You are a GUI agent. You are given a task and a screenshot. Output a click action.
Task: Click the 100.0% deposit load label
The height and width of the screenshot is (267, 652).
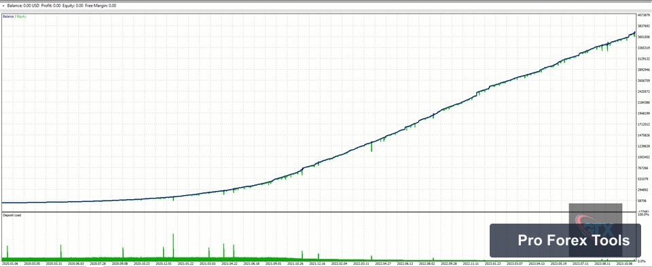coord(643,215)
